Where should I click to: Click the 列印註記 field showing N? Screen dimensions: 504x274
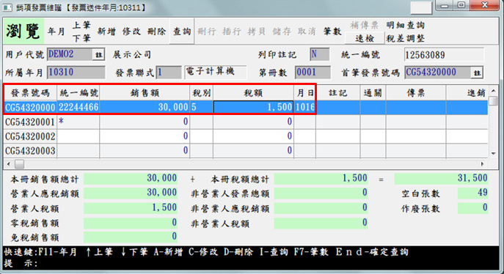[320, 54]
